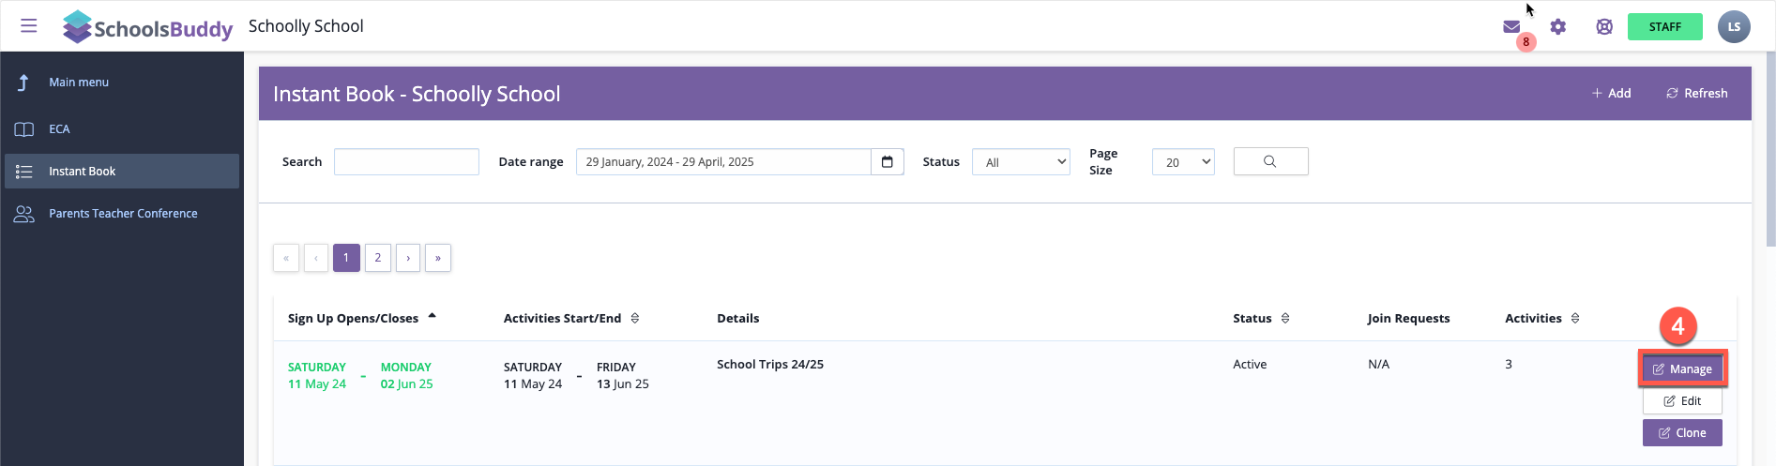Open Parents Teacher Conference in sidebar
This screenshot has height=466, width=1776.
click(x=123, y=214)
